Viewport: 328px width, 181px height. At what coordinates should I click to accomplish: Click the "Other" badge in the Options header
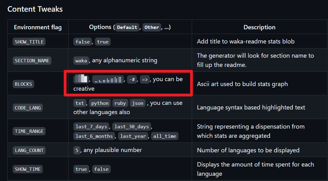[152, 27]
